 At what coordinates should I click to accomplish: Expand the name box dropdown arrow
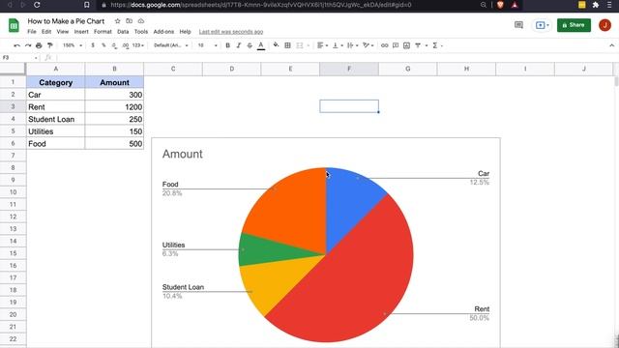tap(36, 58)
